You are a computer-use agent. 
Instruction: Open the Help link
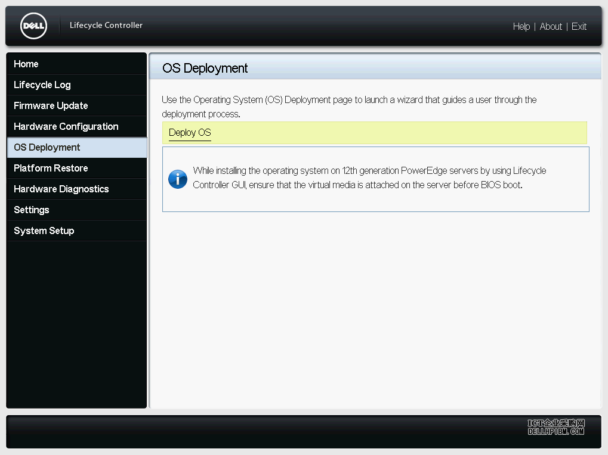(521, 26)
